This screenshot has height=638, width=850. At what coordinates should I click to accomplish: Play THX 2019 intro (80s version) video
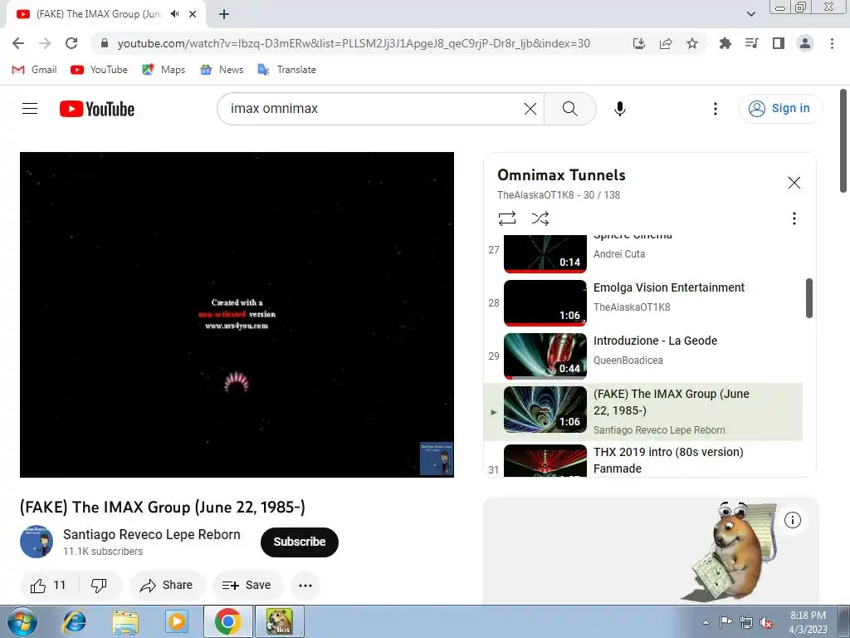(645, 460)
